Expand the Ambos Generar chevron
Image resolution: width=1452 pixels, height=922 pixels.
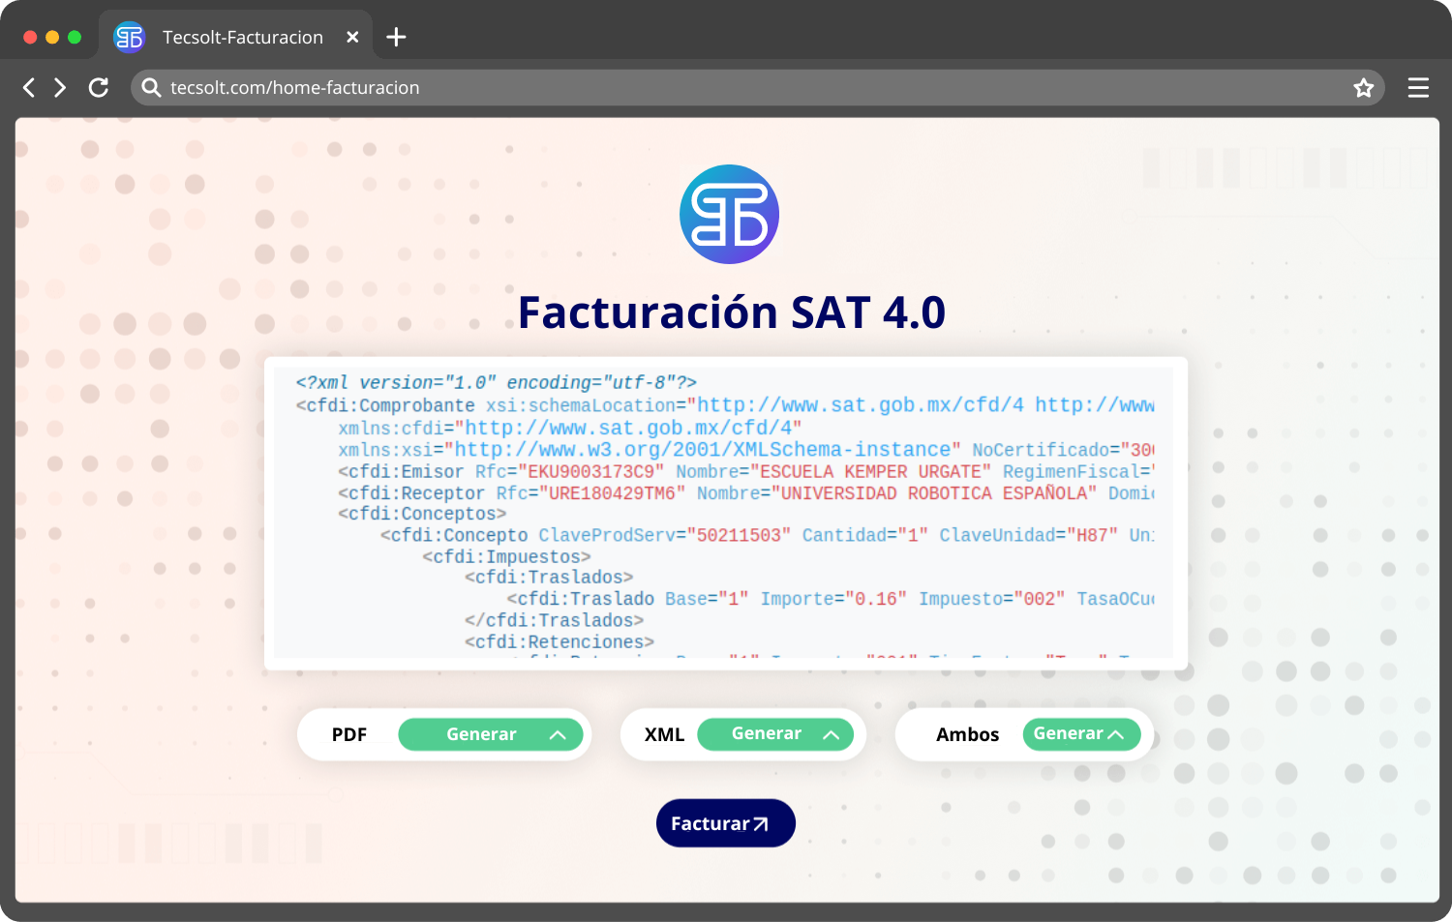(x=1116, y=735)
